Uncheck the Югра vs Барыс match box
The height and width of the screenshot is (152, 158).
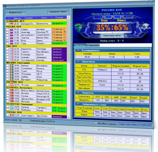pos(7,41)
